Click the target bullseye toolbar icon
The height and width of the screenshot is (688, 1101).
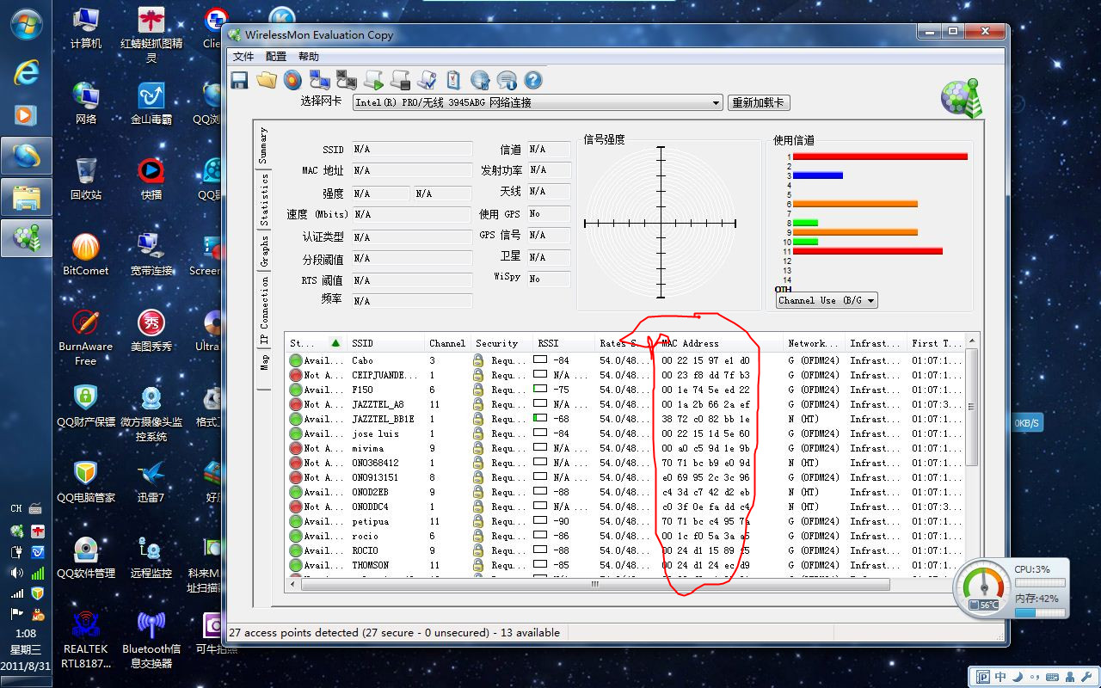pos(293,80)
